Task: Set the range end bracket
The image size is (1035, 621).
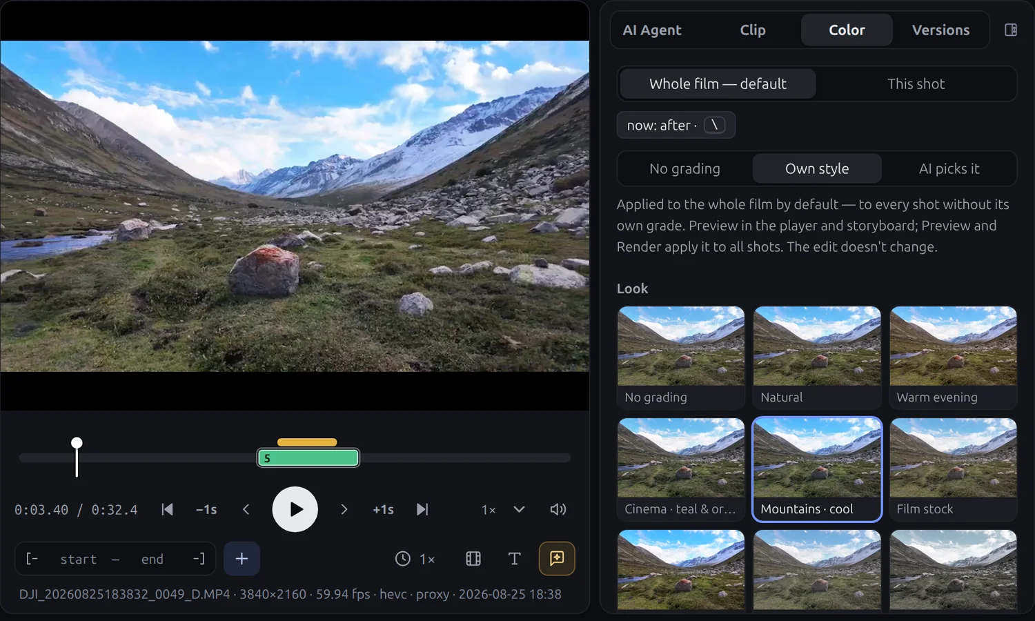Action: coord(199,559)
